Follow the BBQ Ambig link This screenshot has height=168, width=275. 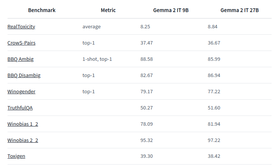20,59
